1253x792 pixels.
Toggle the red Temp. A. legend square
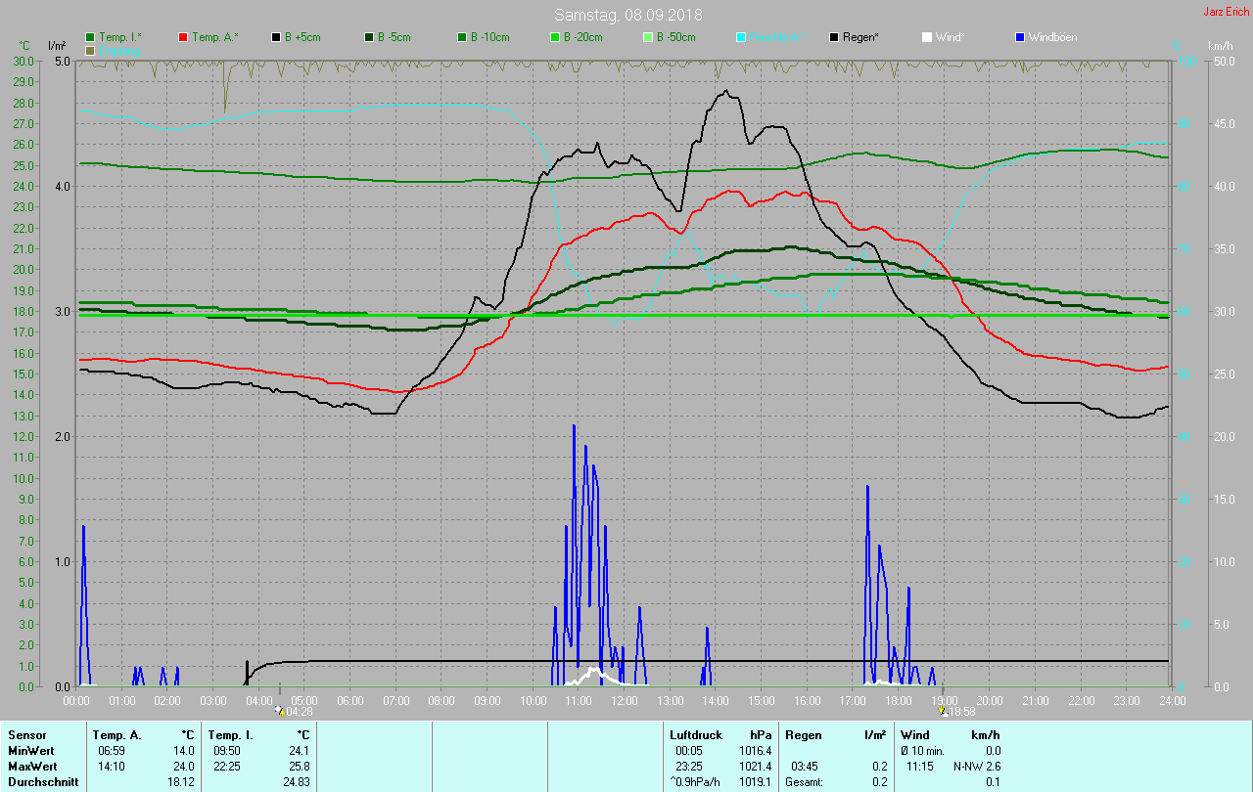(x=183, y=37)
